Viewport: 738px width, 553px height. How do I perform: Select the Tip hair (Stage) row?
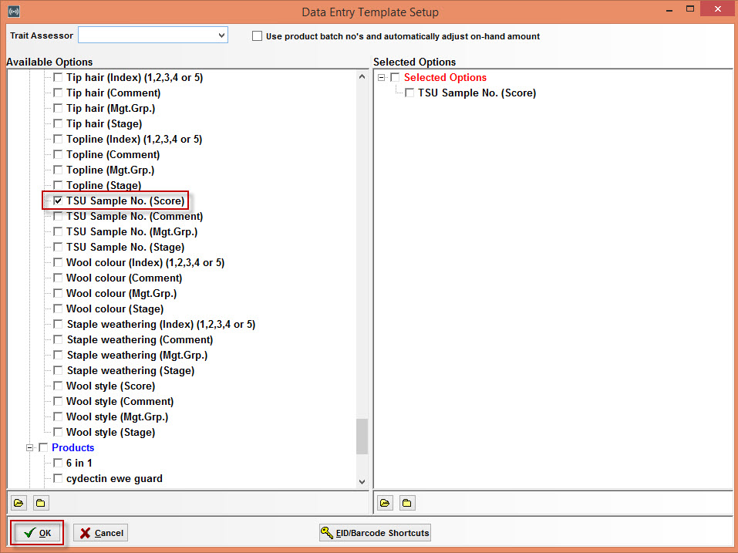point(104,123)
